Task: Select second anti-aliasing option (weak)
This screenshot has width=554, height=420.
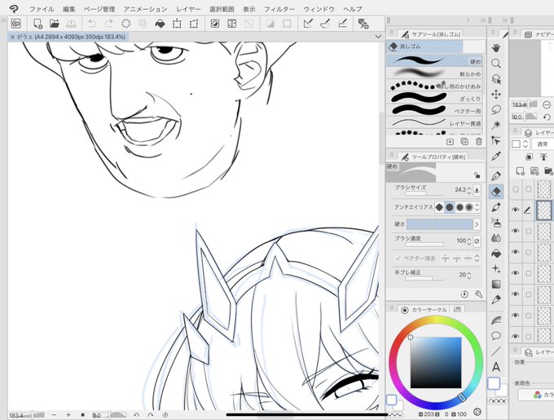Action: point(449,207)
